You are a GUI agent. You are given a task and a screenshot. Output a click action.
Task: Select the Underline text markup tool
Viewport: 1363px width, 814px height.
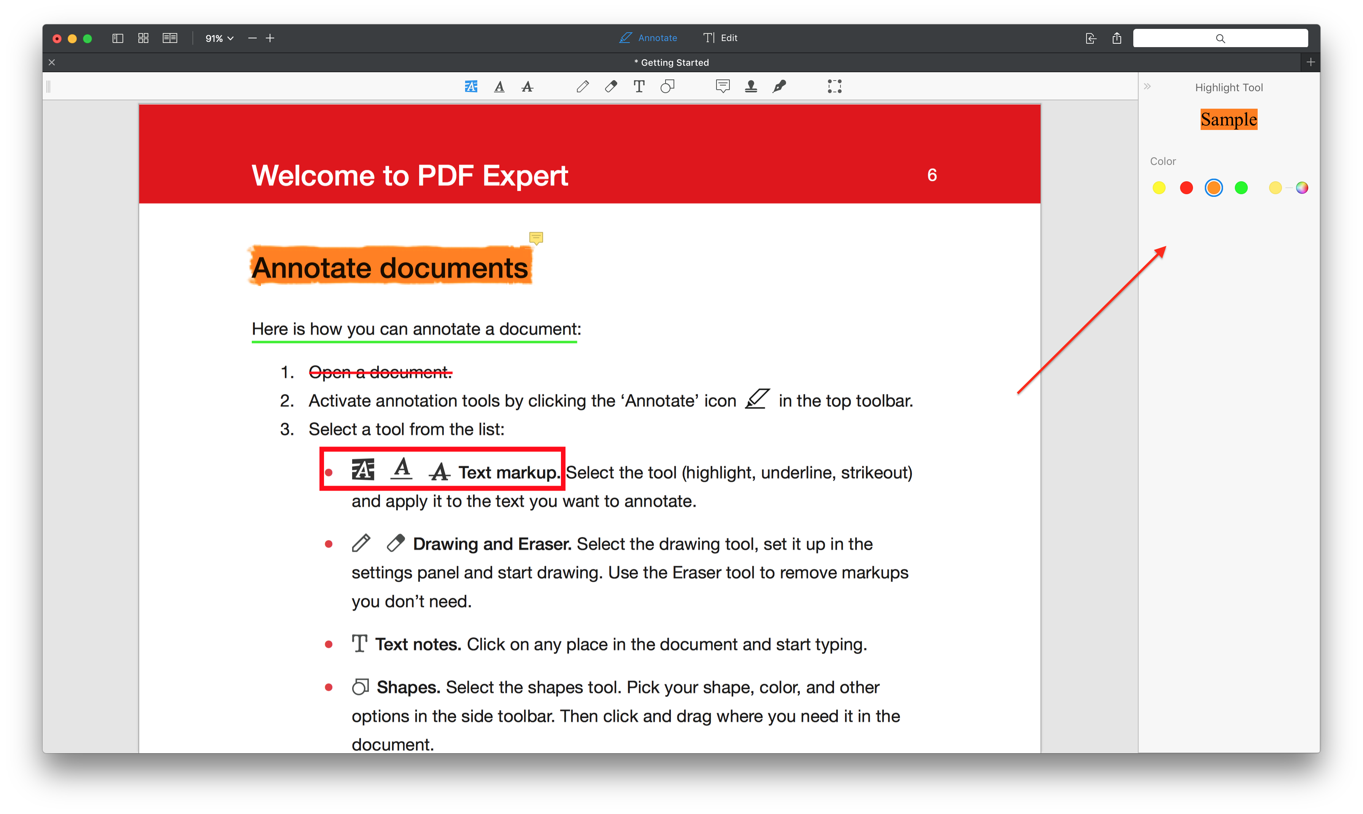click(497, 86)
